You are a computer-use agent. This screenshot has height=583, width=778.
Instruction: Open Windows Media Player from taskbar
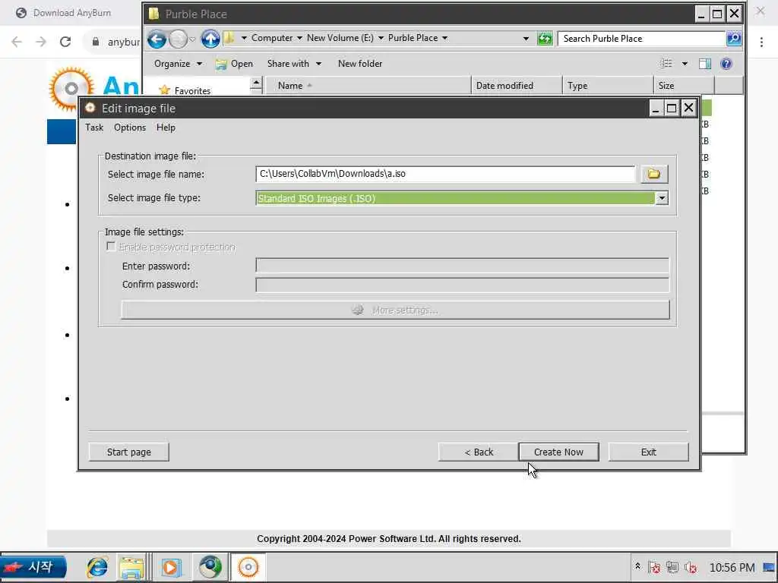[171, 567]
